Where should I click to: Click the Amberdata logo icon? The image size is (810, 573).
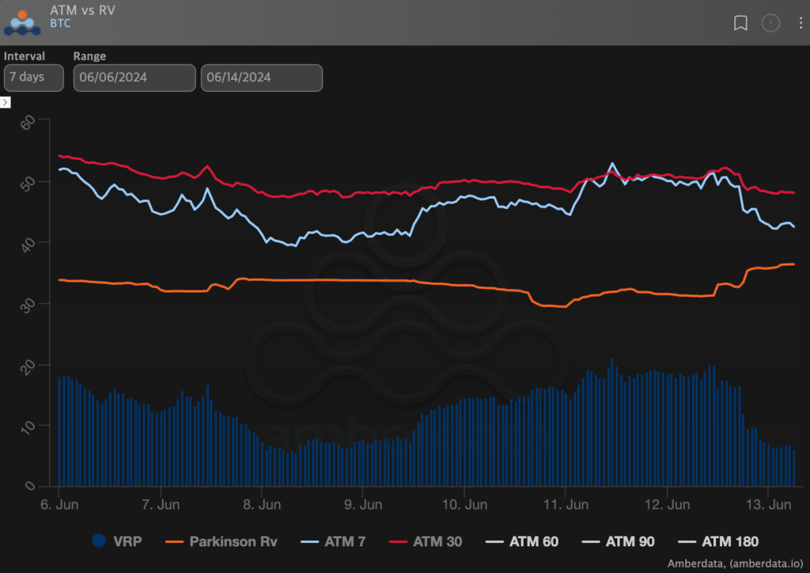coord(23,22)
